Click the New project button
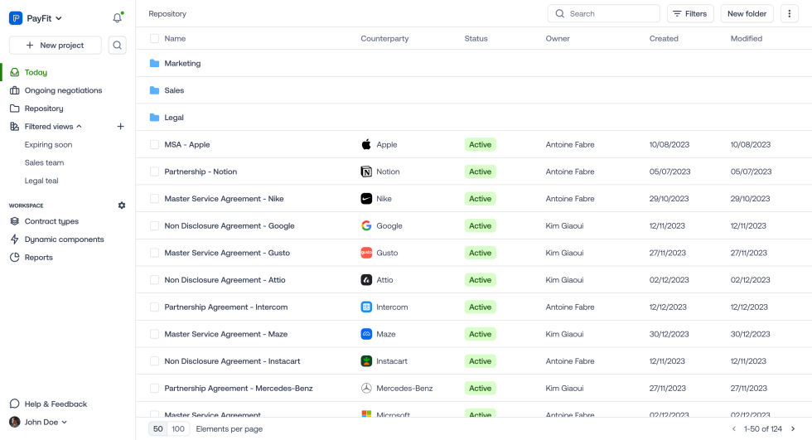The height and width of the screenshot is (440, 812). 56,46
